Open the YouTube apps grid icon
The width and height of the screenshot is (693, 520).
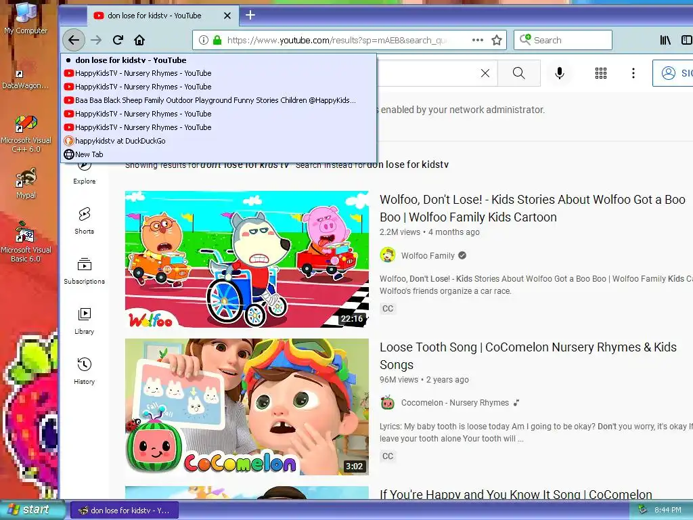(601, 73)
